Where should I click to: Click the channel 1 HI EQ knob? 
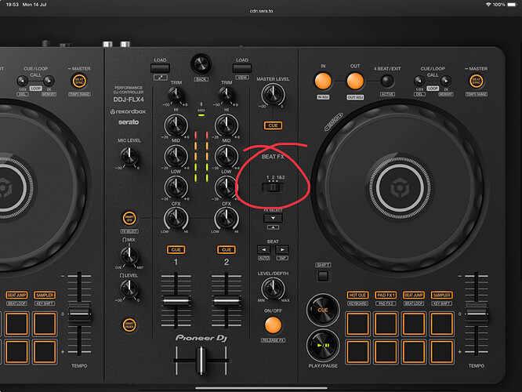pyautogui.click(x=176, y=125)
